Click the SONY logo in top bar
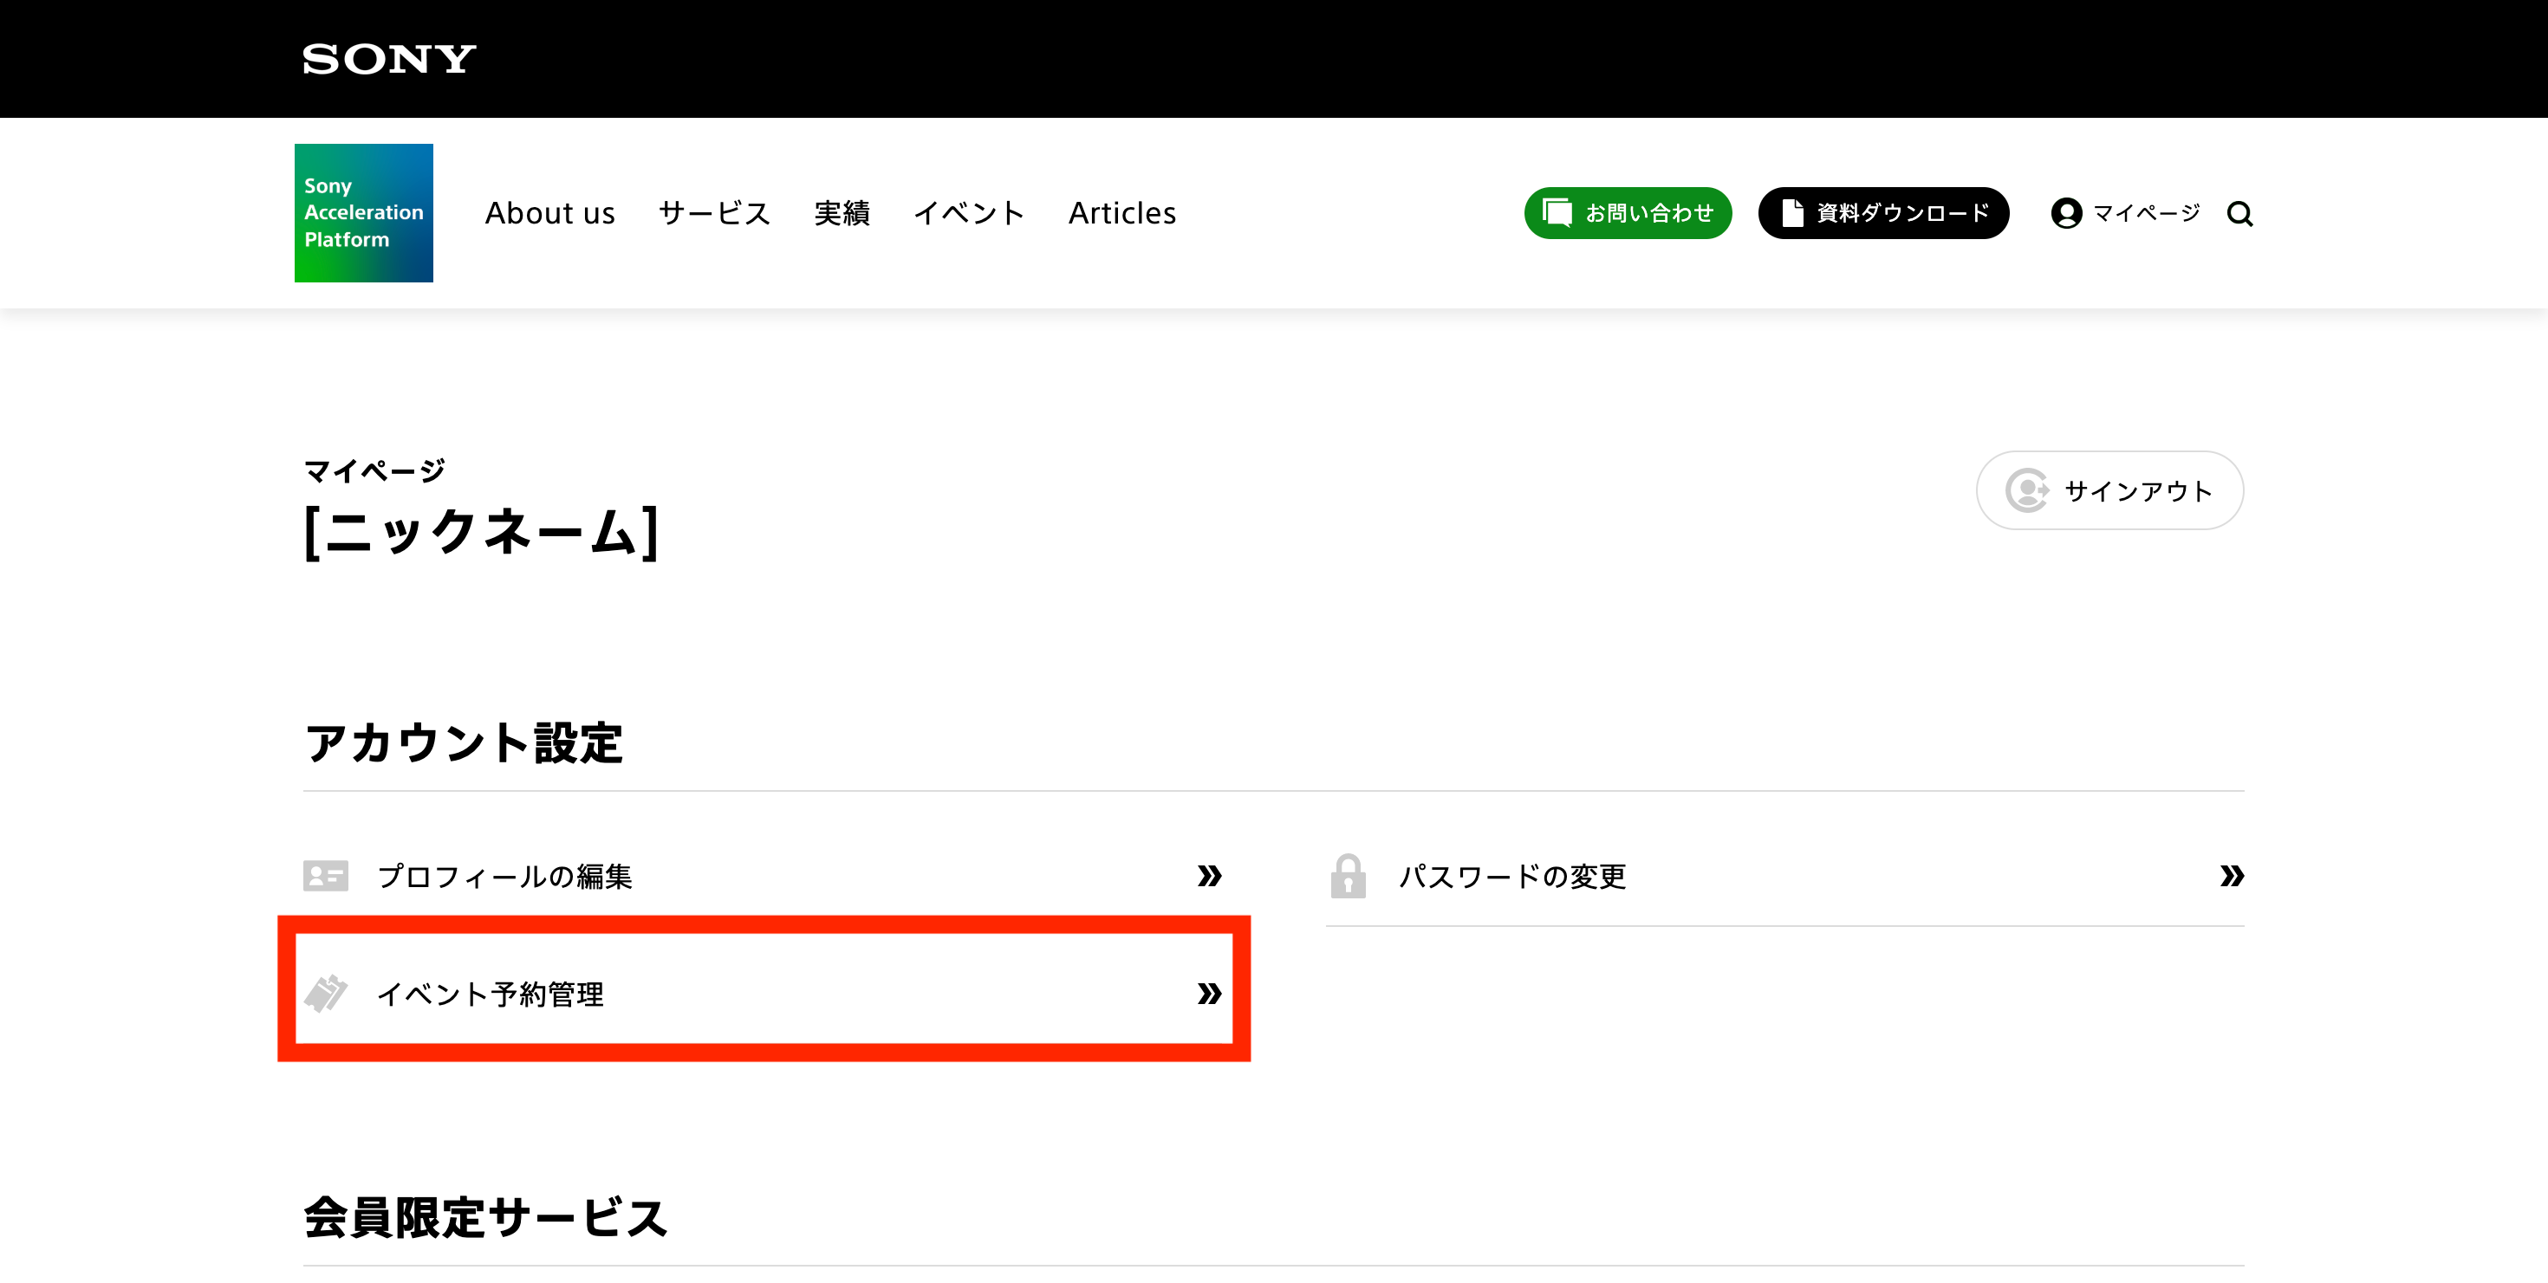This screenshot has height=1283, width=2548. point(389,59)
